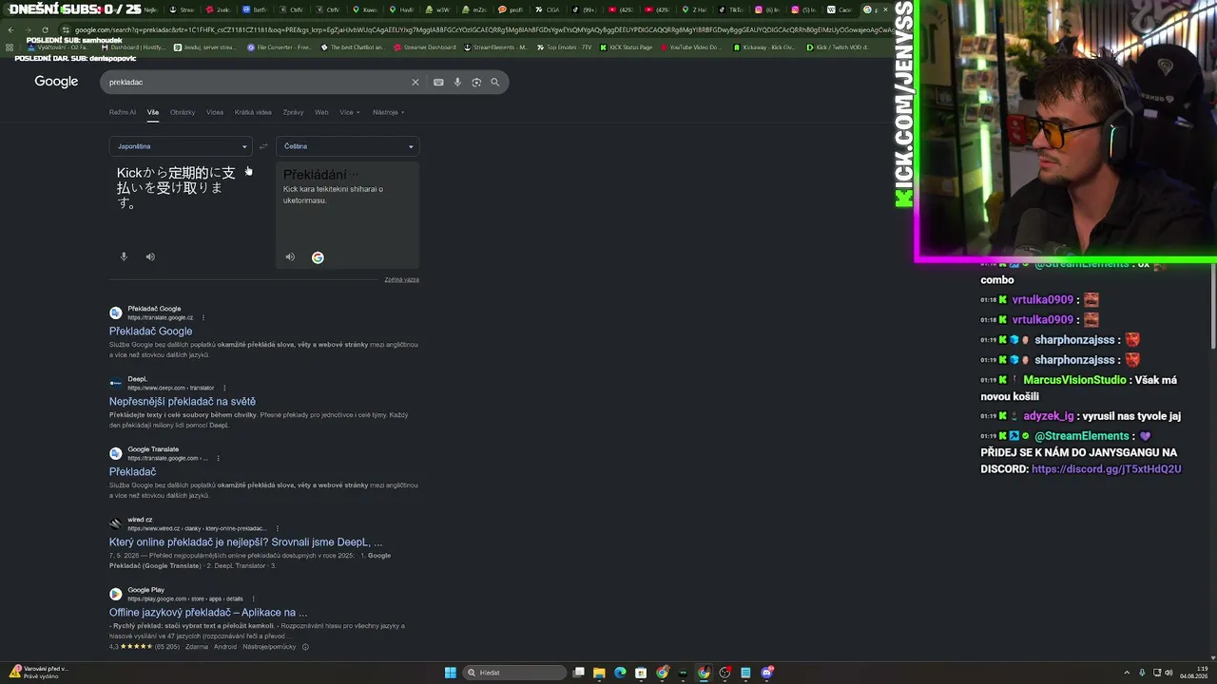Open the Překladač result from Google Translate

pyautogui.click(x=132, y=472)
